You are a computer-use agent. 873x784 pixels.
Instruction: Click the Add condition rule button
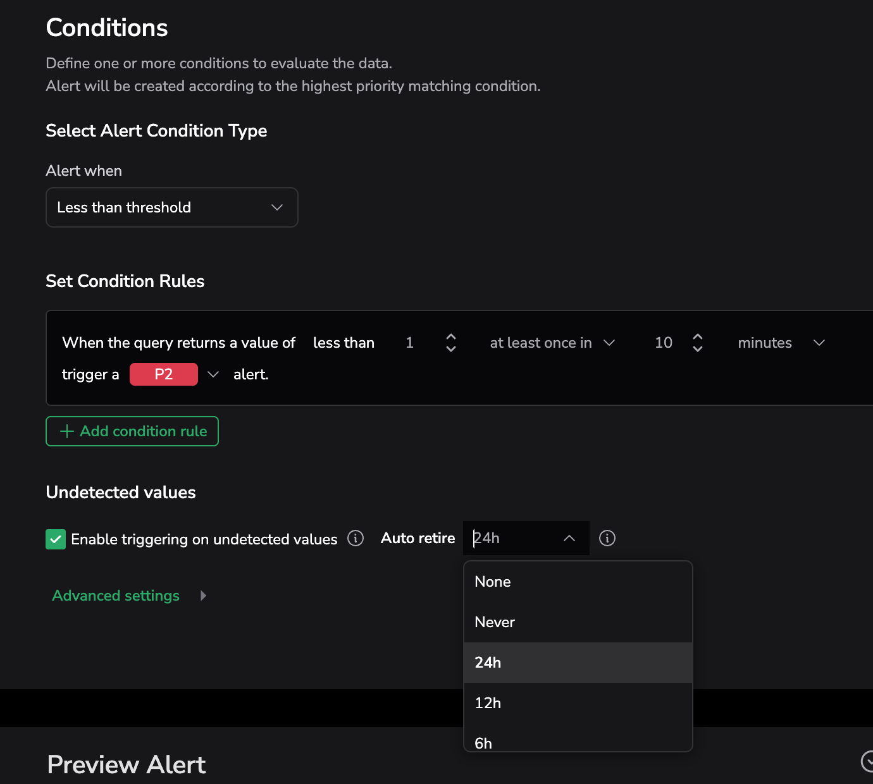[132, 431]
